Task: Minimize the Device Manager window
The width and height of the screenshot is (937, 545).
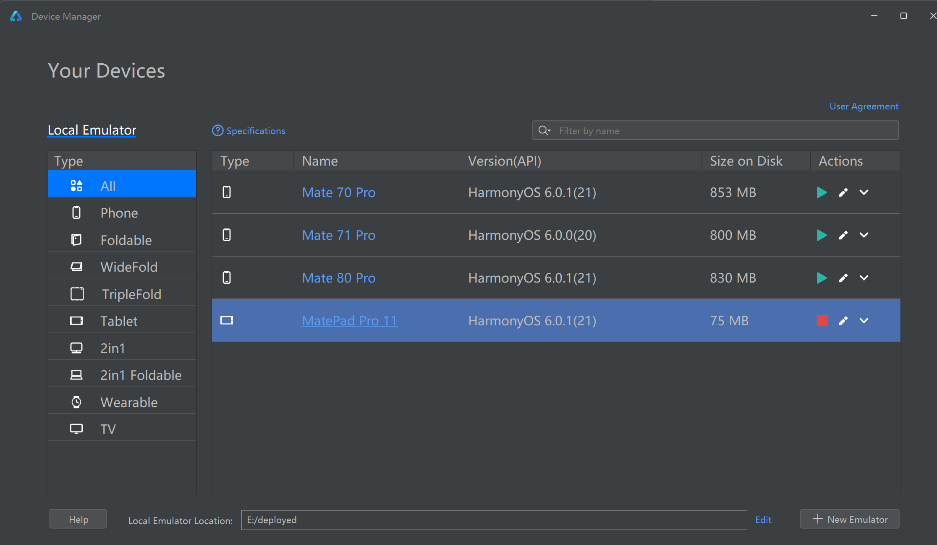Action: coord(874,16)
